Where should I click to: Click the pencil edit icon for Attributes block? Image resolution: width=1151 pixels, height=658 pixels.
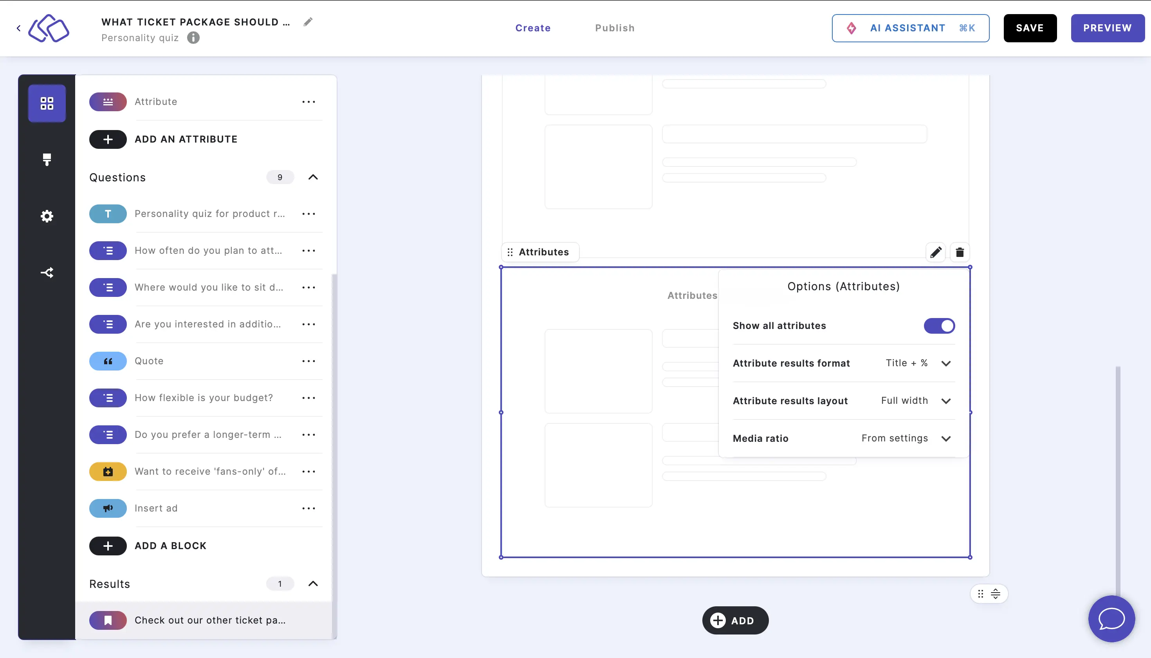(x=936, y=252)
